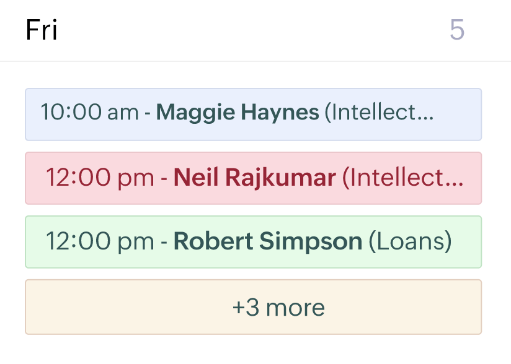Screen dimensions: 511x364
Task: Expand the "+3 more" appointments list
Action: tap(253, 307)
